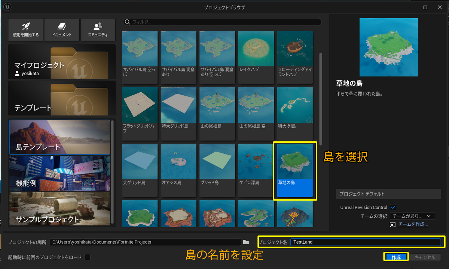
Task: Click the 作成 button
Action: point(396,257)
